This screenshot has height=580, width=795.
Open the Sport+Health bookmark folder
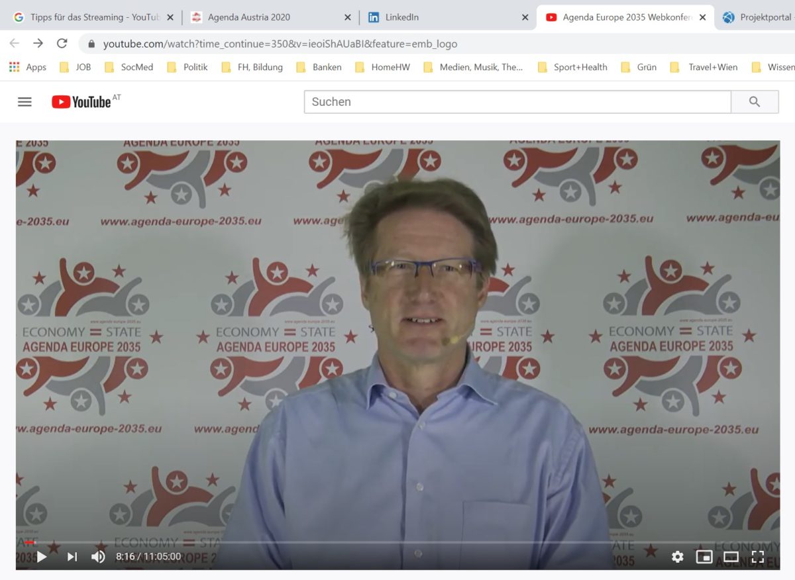pos(572,67)
